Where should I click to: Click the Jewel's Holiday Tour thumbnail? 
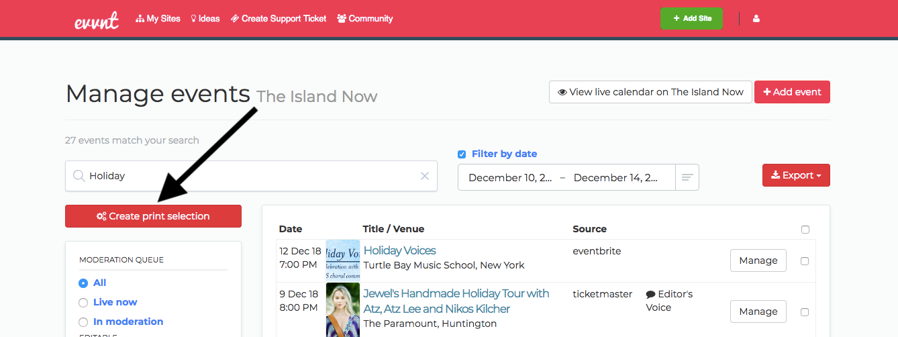(x=343, y=309)
